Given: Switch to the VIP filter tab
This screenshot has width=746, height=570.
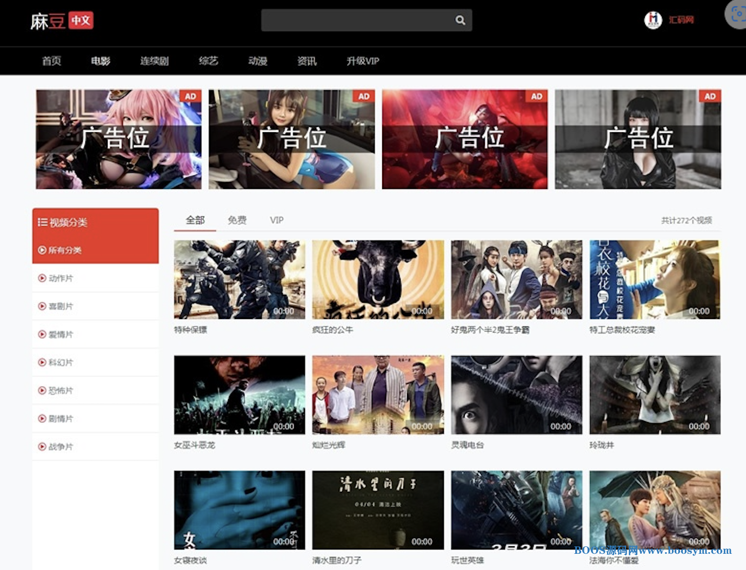Looking at the screenshot, I should [277, 220].
